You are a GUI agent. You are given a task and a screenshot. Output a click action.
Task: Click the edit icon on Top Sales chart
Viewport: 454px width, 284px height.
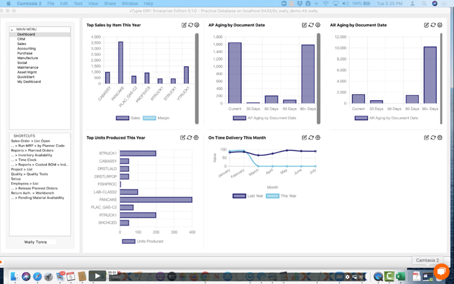point(184,25)
